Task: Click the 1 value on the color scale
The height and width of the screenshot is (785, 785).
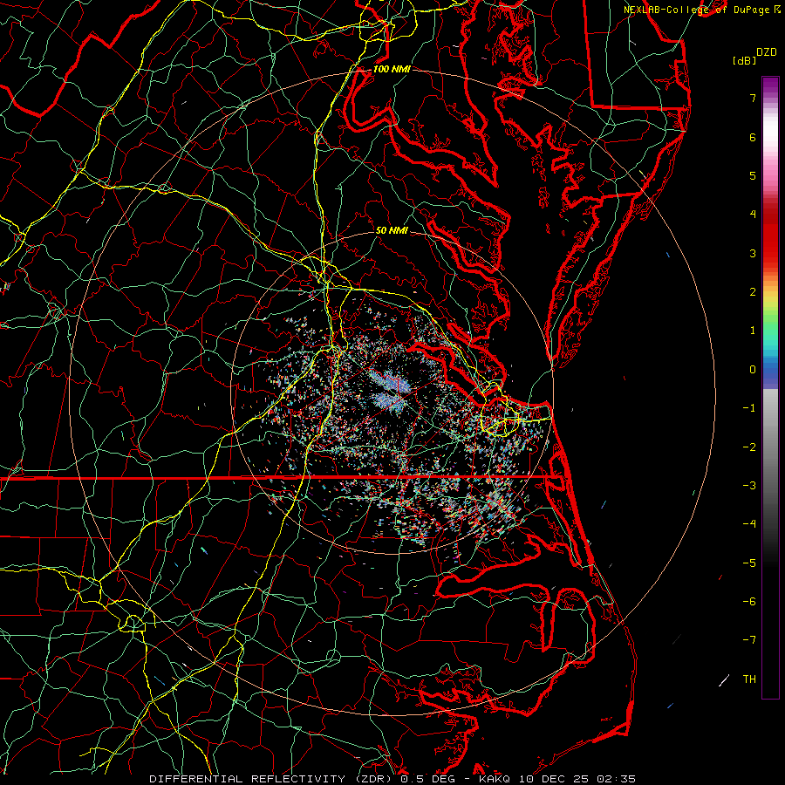Action: pos(753,331)
